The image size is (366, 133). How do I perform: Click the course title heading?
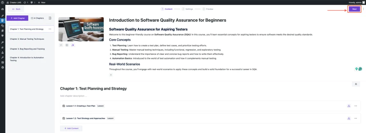pos(168,20)
